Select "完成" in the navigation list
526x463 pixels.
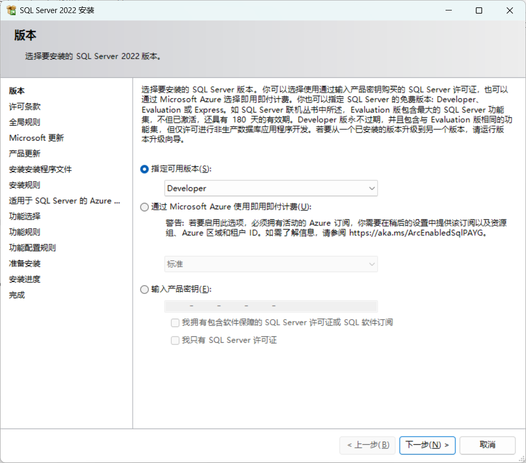(17, 295)
